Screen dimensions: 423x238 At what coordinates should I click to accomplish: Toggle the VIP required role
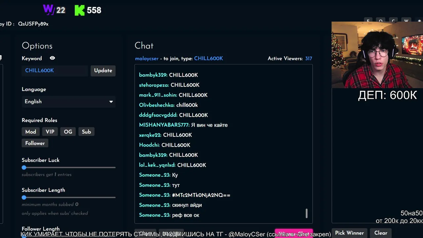pyautogui.click(x=50, y=132)
